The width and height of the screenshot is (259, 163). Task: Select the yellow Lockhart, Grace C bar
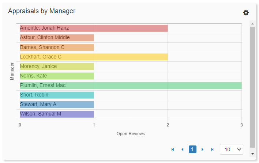[x=94, y=57]
